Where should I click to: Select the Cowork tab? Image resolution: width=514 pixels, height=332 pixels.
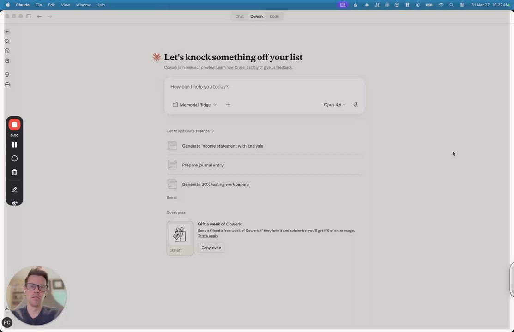[257, 16]
